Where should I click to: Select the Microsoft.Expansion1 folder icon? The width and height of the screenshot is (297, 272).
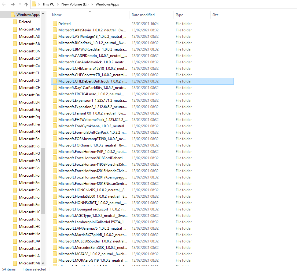tap(55, 101)
